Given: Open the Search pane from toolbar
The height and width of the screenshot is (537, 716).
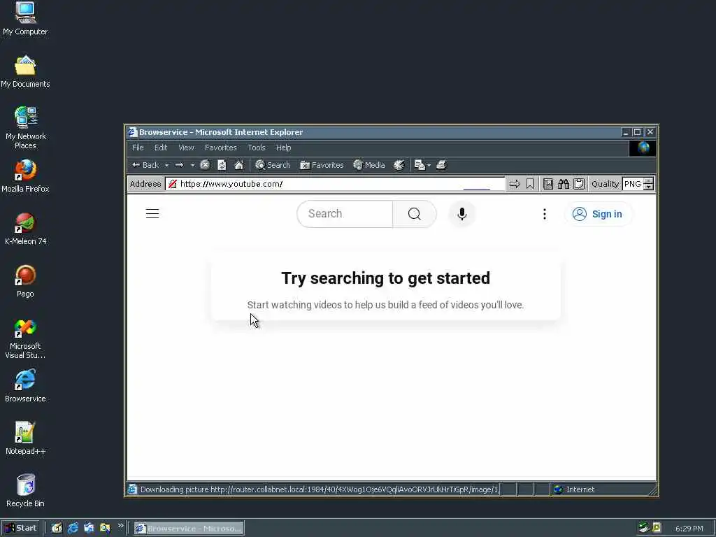Looking at the screenshot, I should [273, 165].
